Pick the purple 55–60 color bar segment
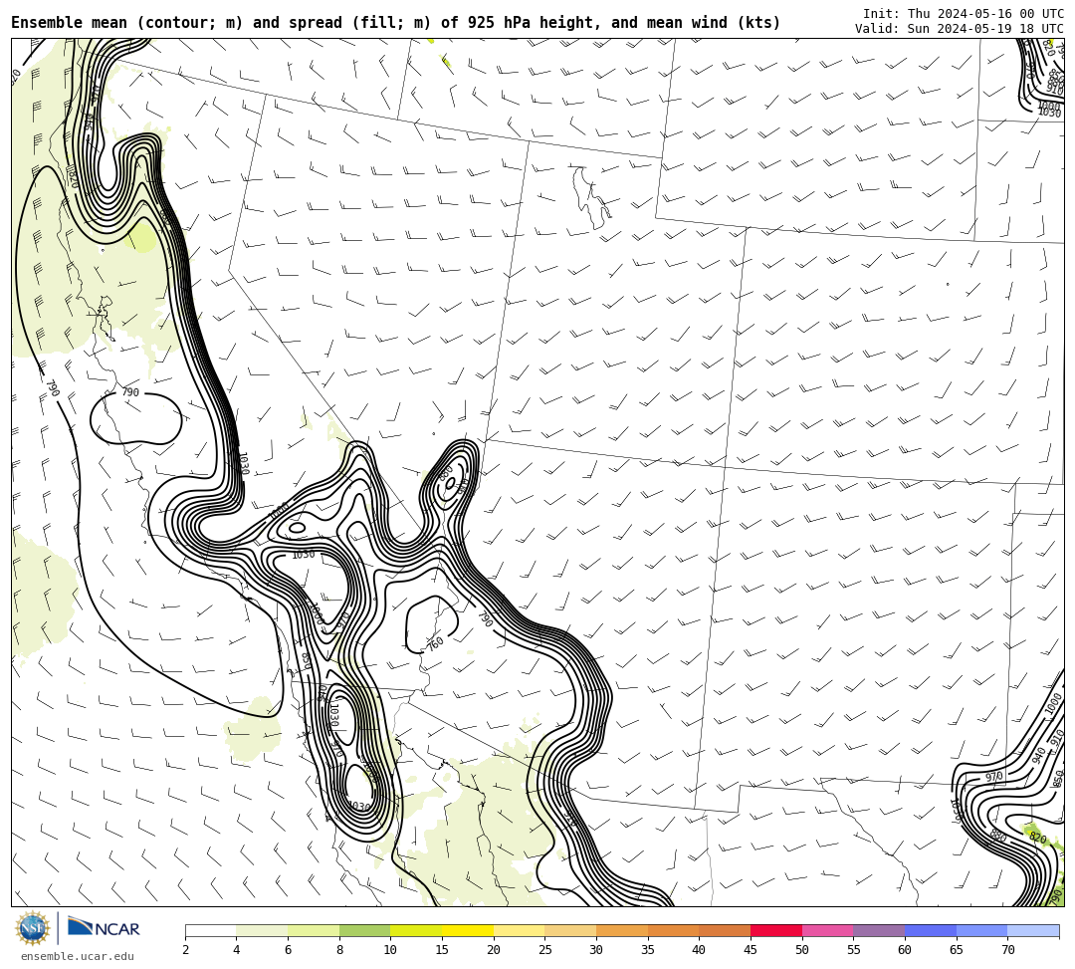Screen dimensions: 1075x969 click(x=879, y=930)
